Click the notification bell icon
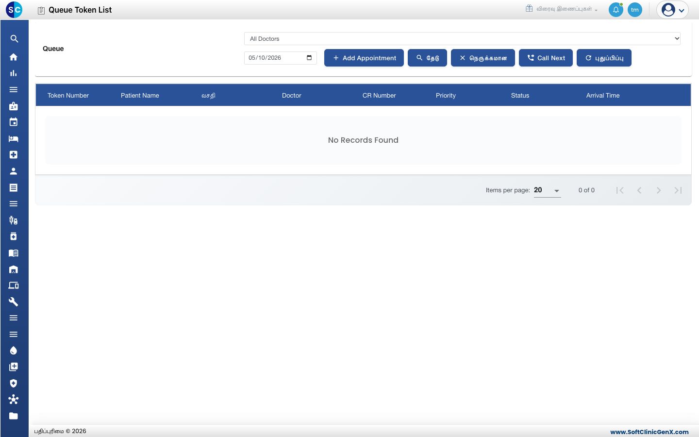The width and height of the screenshot is (699, 437). 616,10
